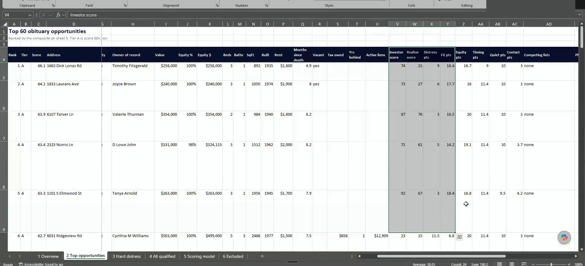Go to the previous sheet tab arrow
The width and height of the screenshot is (585, 266).
(10, 256)
